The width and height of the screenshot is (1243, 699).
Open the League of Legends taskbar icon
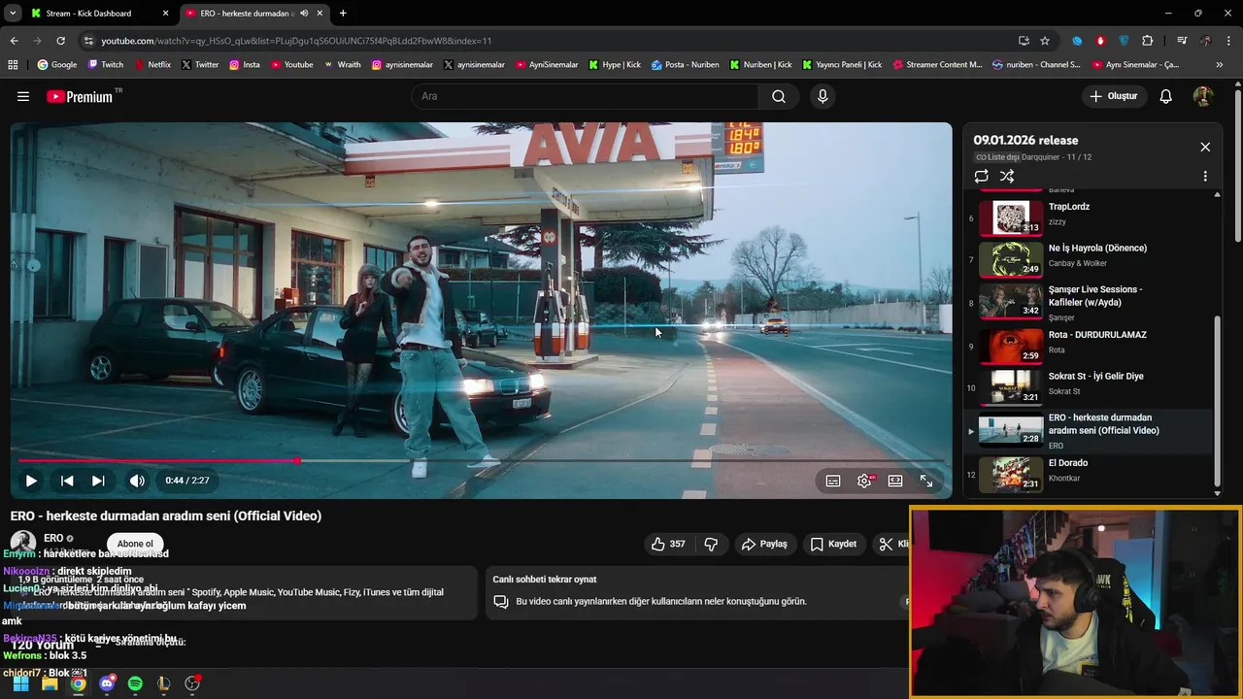163,683
